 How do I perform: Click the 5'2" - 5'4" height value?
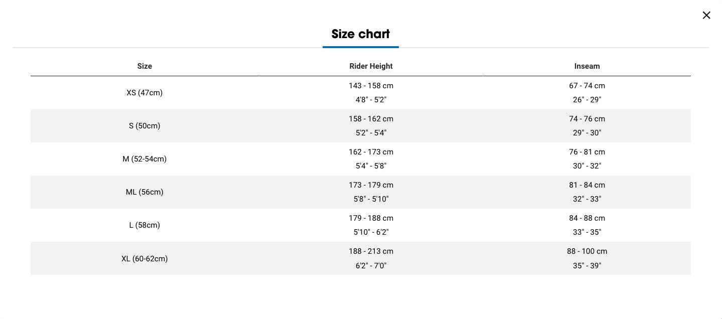pyautogui.click(x=371, y=133)
